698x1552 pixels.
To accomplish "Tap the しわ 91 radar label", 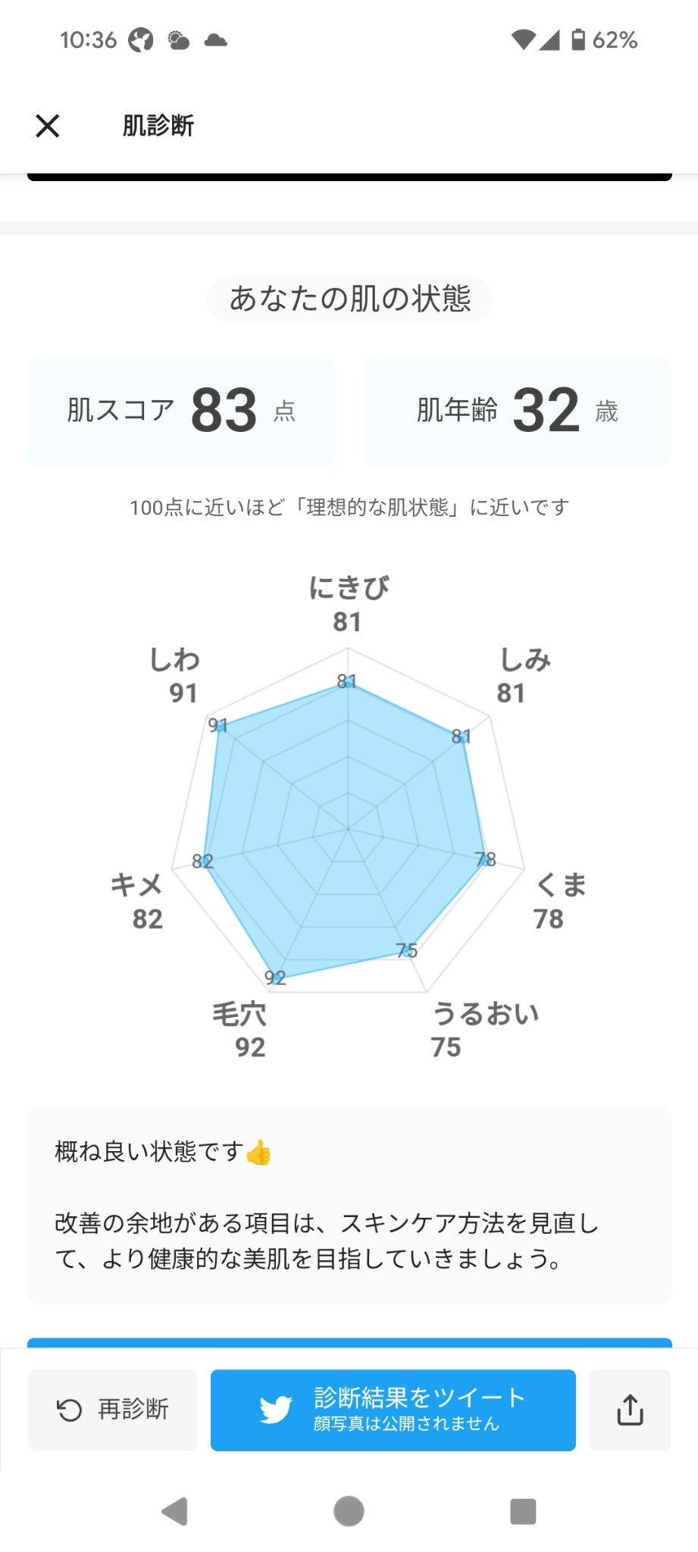I will (175, 675).
